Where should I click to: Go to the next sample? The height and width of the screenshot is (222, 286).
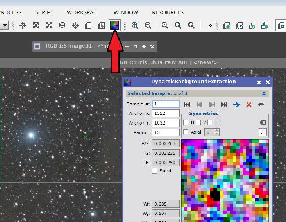click(x=212, y=105)
